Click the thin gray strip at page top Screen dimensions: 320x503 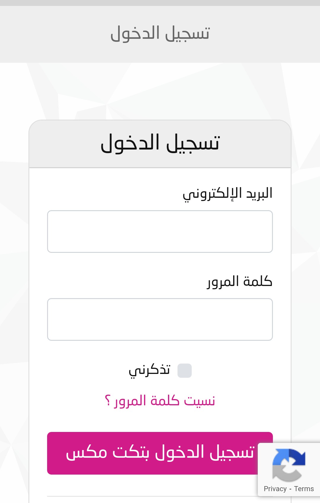coord(160,3)
